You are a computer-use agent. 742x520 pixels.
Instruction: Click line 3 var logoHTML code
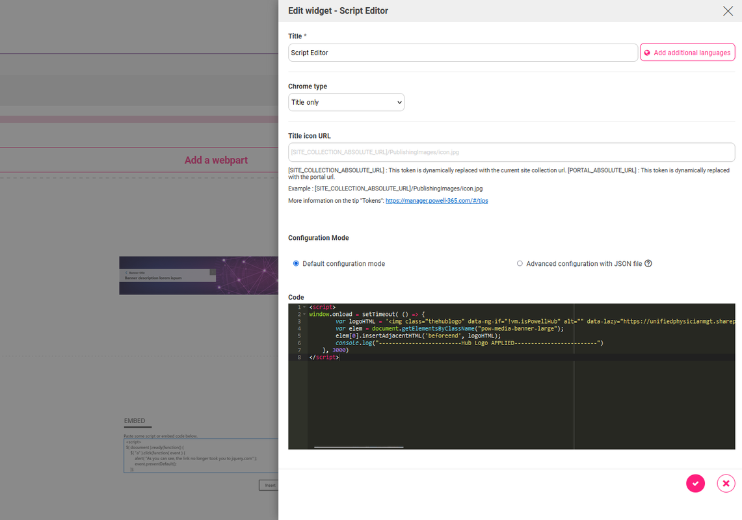[535, 321]
